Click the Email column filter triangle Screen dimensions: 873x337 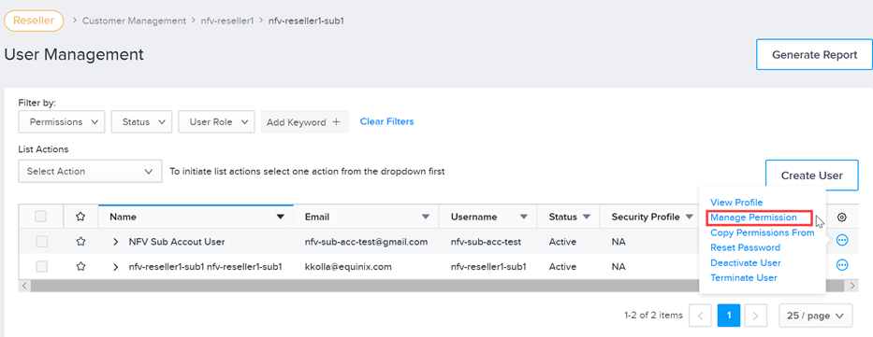pos(426,218)
